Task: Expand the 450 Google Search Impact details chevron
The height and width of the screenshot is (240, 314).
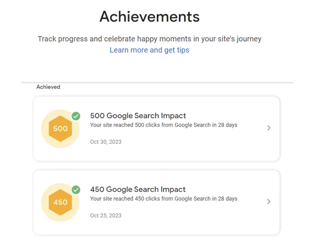Action: coord(269,202)
